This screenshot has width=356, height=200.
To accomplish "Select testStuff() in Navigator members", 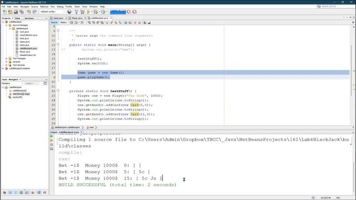I will [17, 97].
